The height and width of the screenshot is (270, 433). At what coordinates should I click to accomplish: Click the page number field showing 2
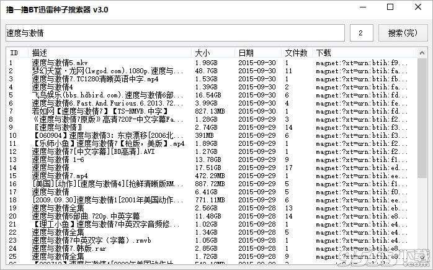click(x=362, y=33)
